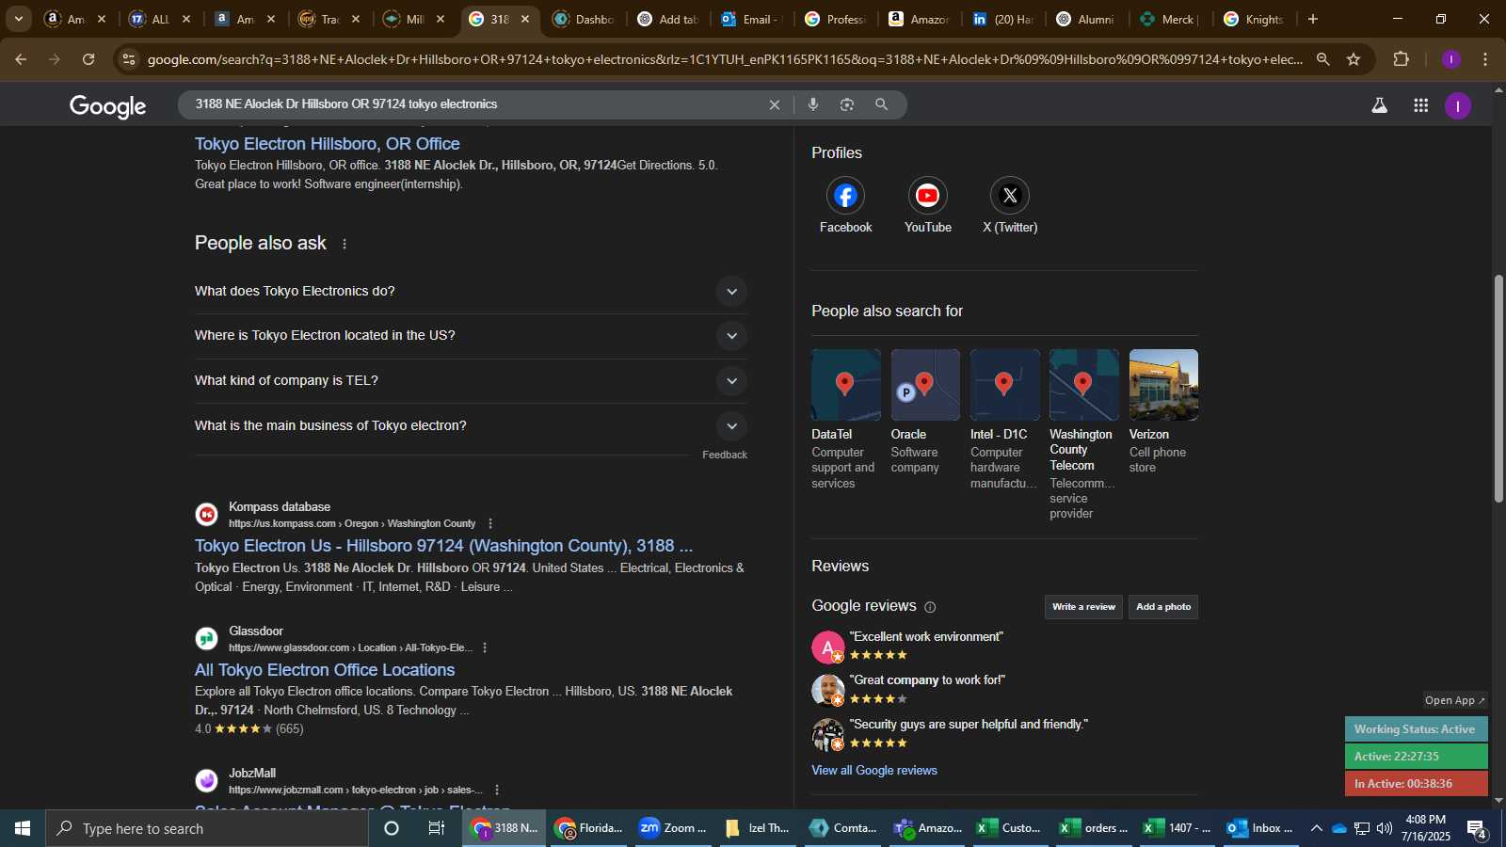View site information icon in address bar

[x=129, y=59]
